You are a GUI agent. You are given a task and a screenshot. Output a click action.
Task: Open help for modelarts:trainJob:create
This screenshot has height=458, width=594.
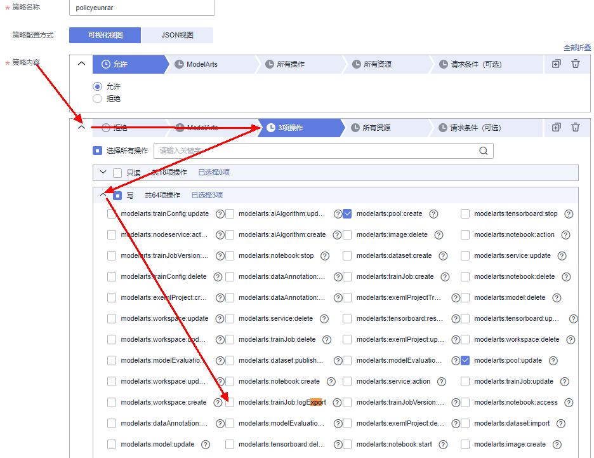445,277
